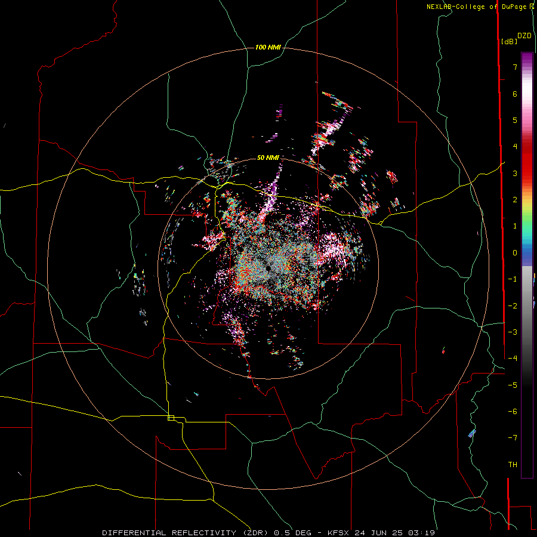Click the 1 value on the color scale
The image size is (537, 537).
515,226
